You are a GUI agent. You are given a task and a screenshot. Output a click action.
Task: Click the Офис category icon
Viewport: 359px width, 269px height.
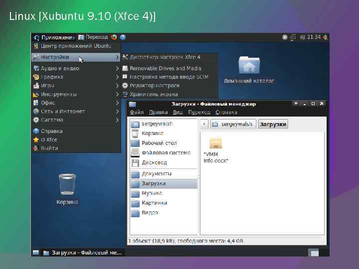(x=36, y=103)
